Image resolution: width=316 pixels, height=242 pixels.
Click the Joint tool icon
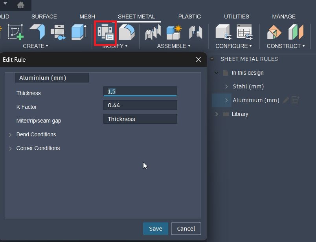pos(153,32)
